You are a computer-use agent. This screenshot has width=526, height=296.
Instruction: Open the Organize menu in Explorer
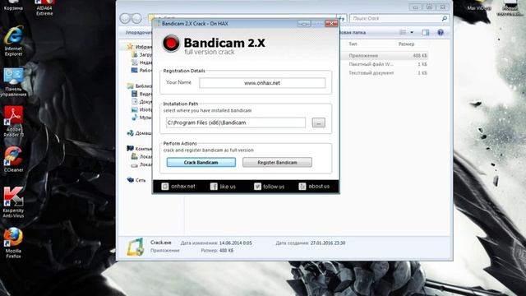139,33
